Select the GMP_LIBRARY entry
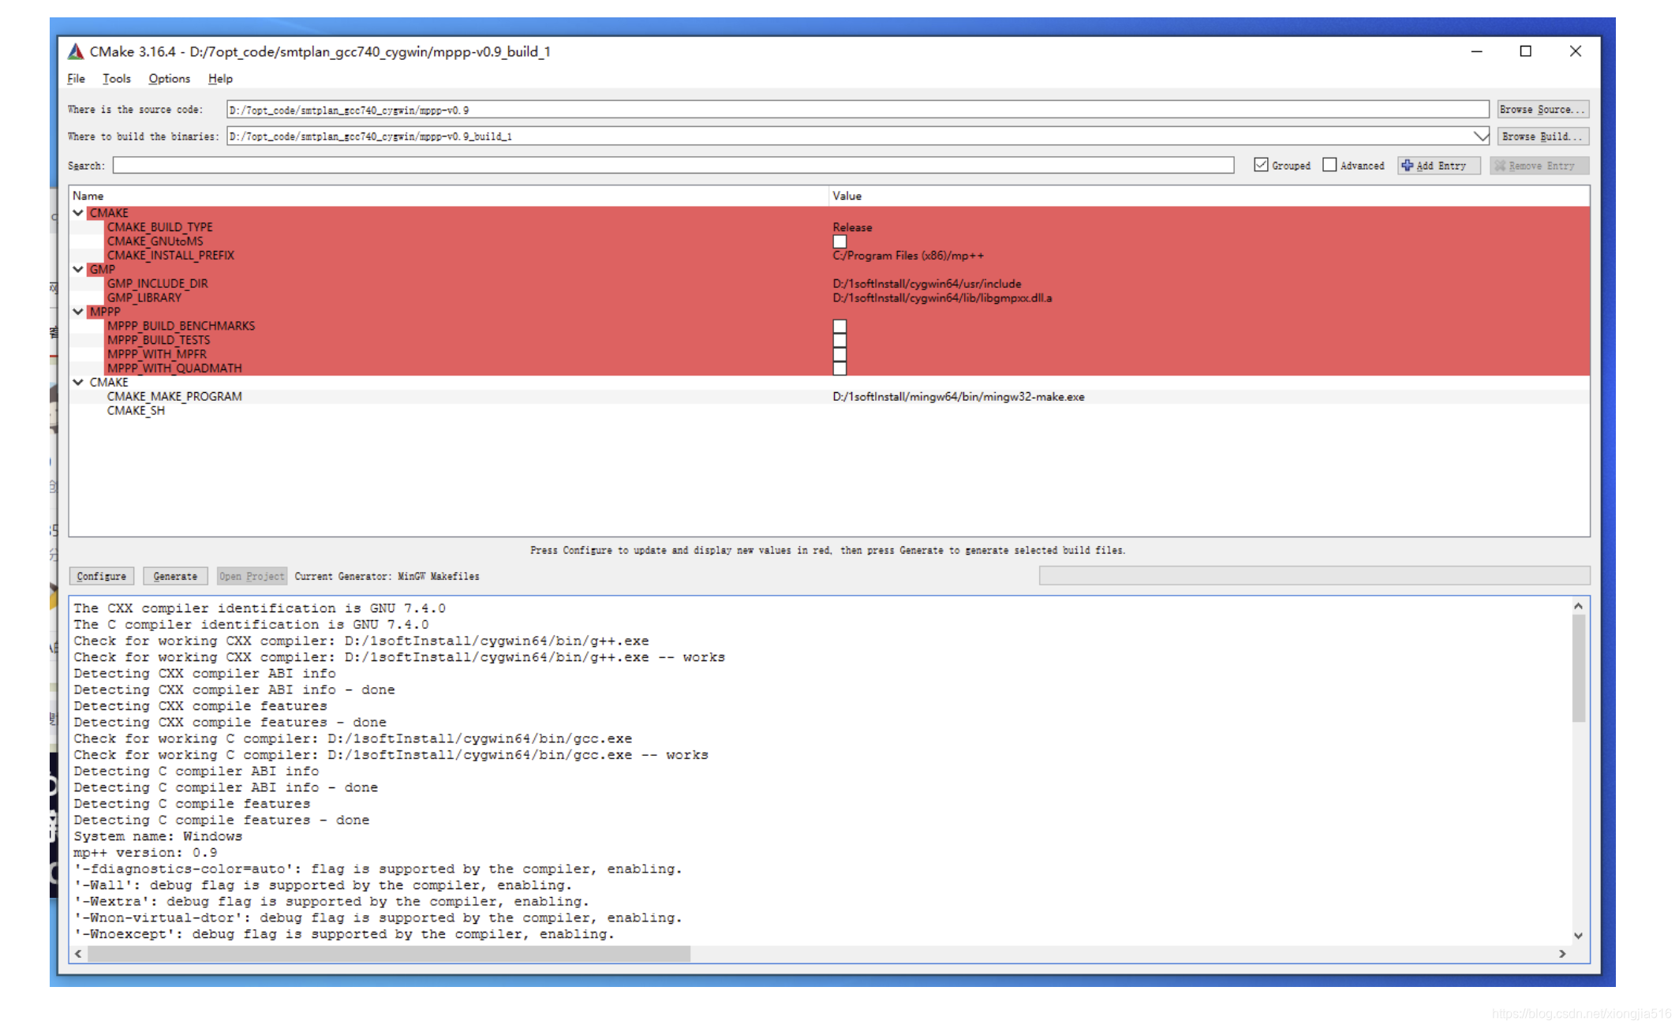 (144, 297)
